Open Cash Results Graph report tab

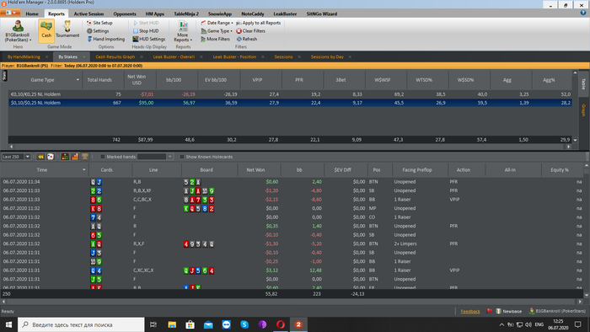coord(115,56)
